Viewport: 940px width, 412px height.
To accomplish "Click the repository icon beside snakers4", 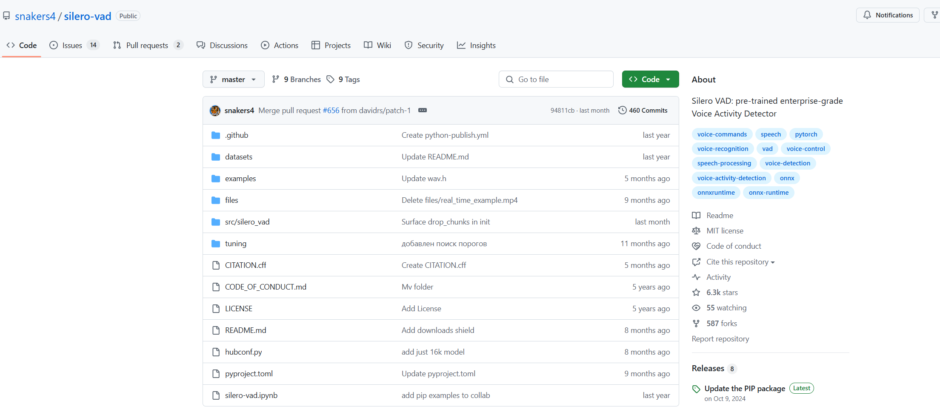I will pyautogui.click(x=6, y=16).
